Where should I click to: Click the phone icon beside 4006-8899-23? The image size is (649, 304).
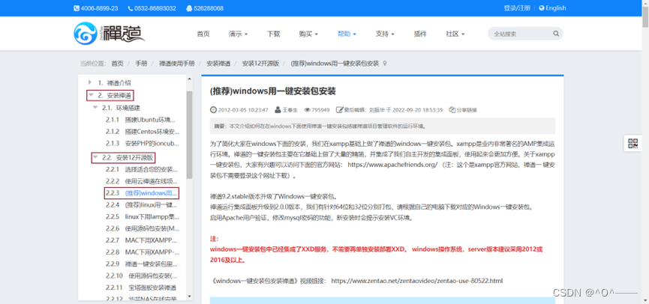click(x=77, y=8)
